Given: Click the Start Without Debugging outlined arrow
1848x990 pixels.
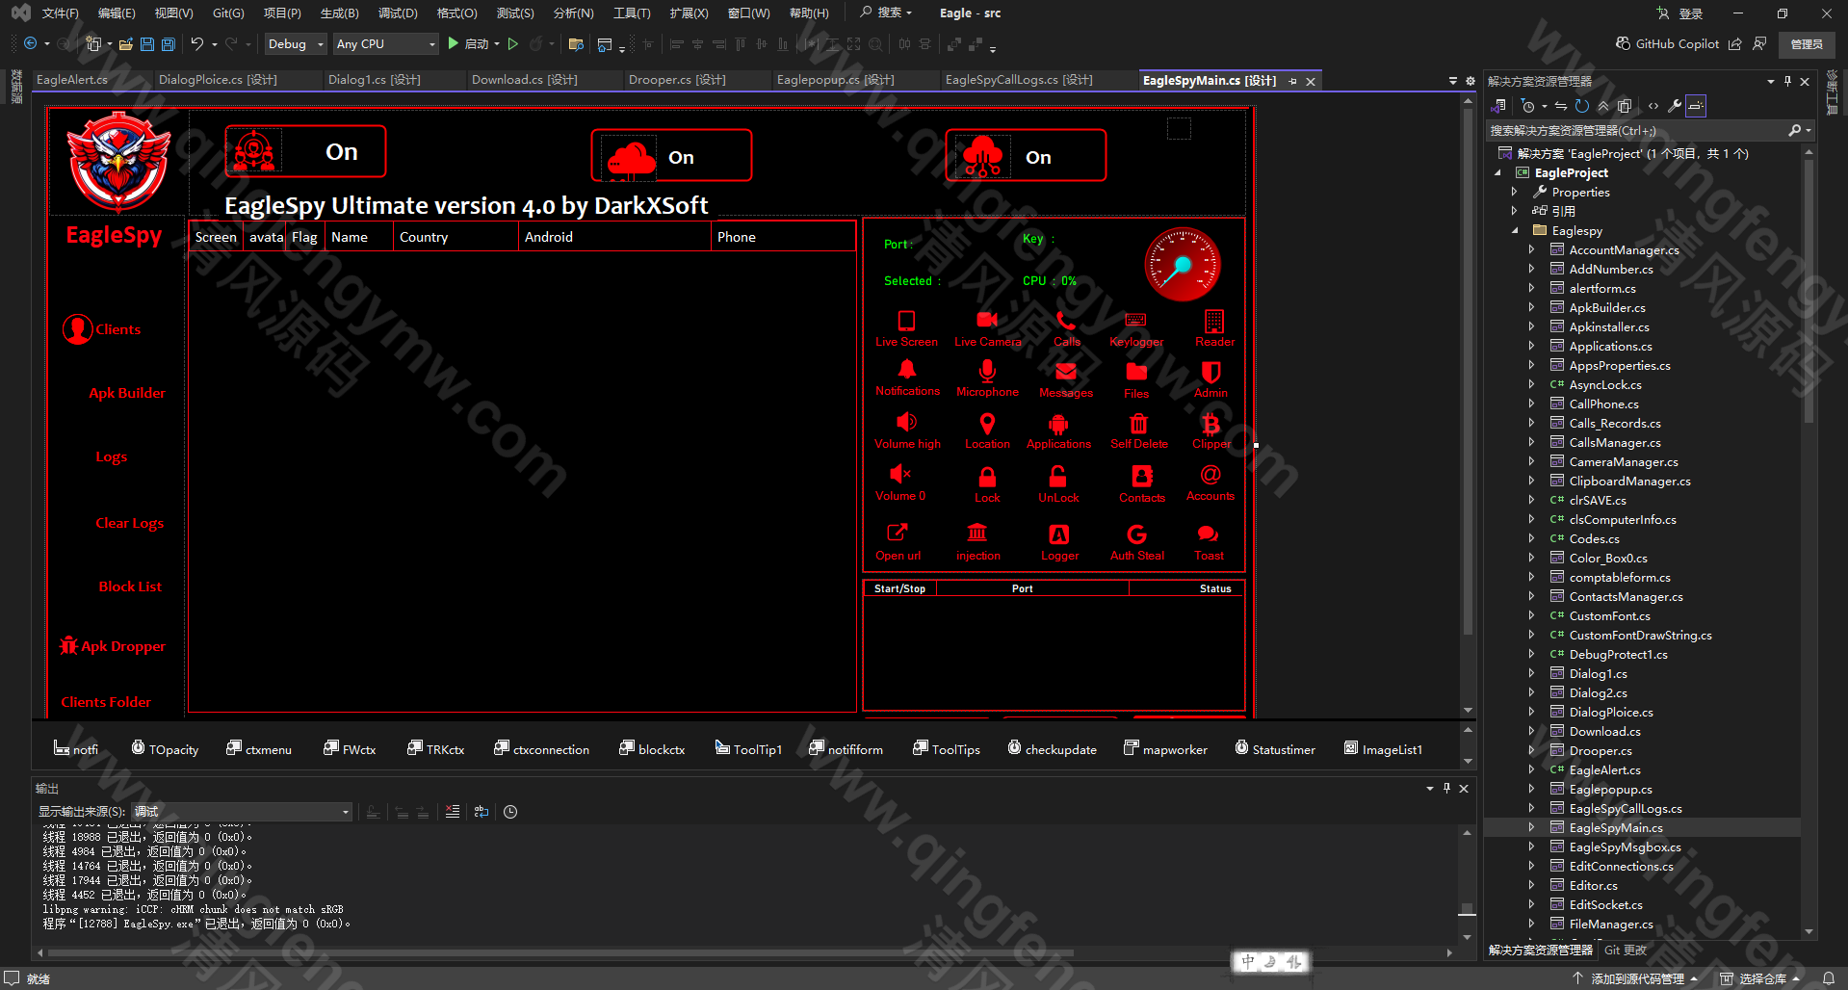Looking at the screenshot, I should [x=513, y=44].
